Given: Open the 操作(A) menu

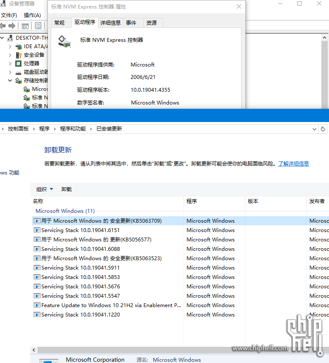Looking at the screenshot, I should 32,15.
